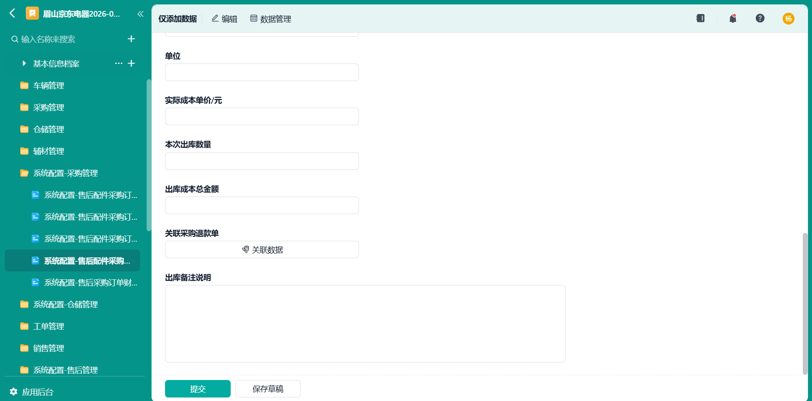Open the notebook icon in header
Viewport: 812px width, 401px height.
coord(700,18)
